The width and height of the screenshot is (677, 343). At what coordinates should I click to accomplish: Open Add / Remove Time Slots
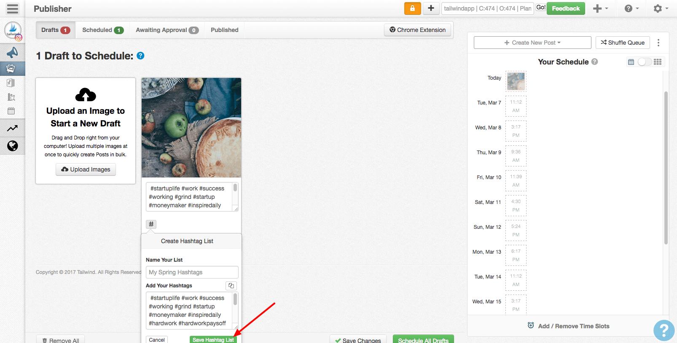point(568,326)
